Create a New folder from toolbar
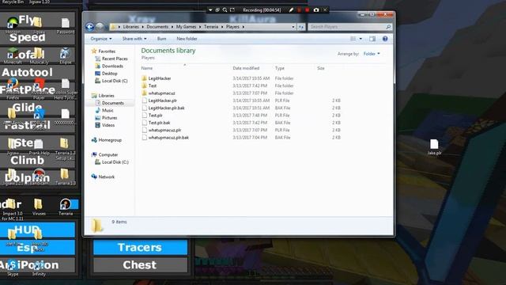 click(x=187, y=39)
